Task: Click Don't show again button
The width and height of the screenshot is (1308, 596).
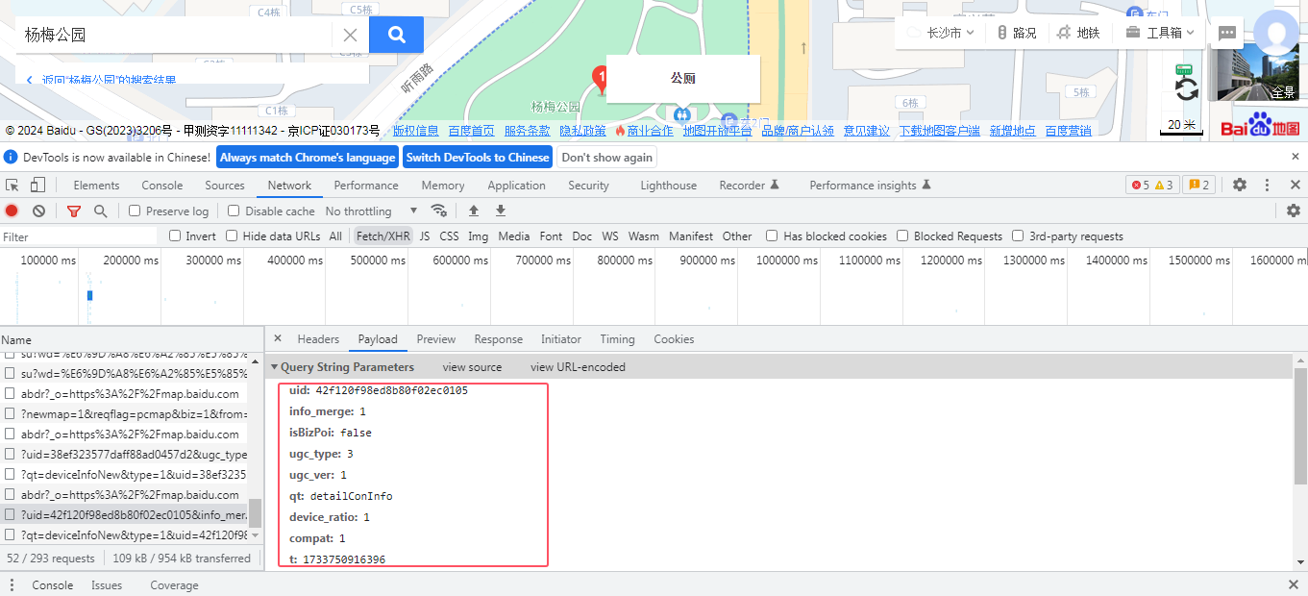Action: (x=607, y=158)
